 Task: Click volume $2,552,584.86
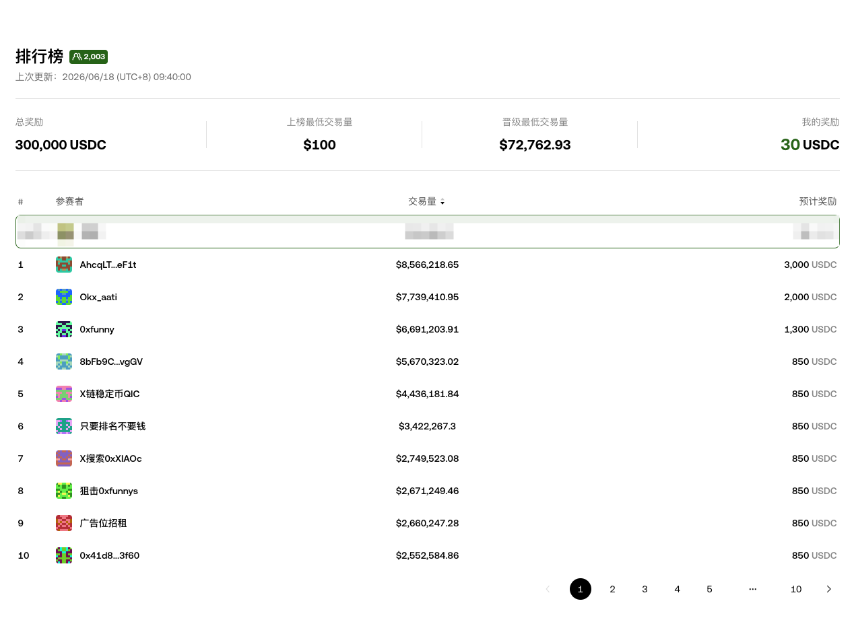tap(427, 555)
